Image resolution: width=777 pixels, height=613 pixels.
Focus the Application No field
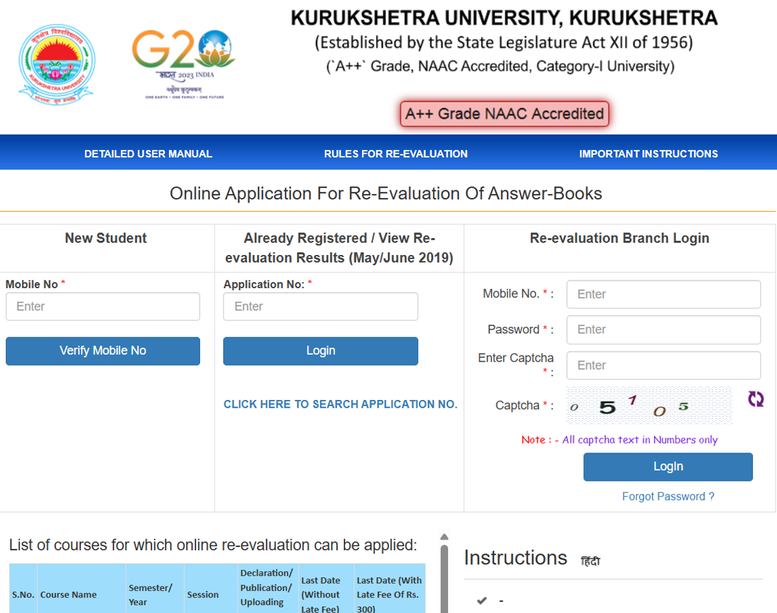click(321, 306)
